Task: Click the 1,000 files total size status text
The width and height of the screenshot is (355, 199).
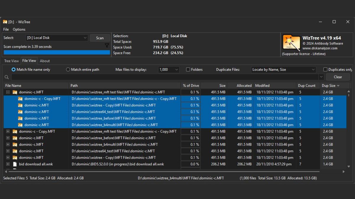Action: [278, 178]
